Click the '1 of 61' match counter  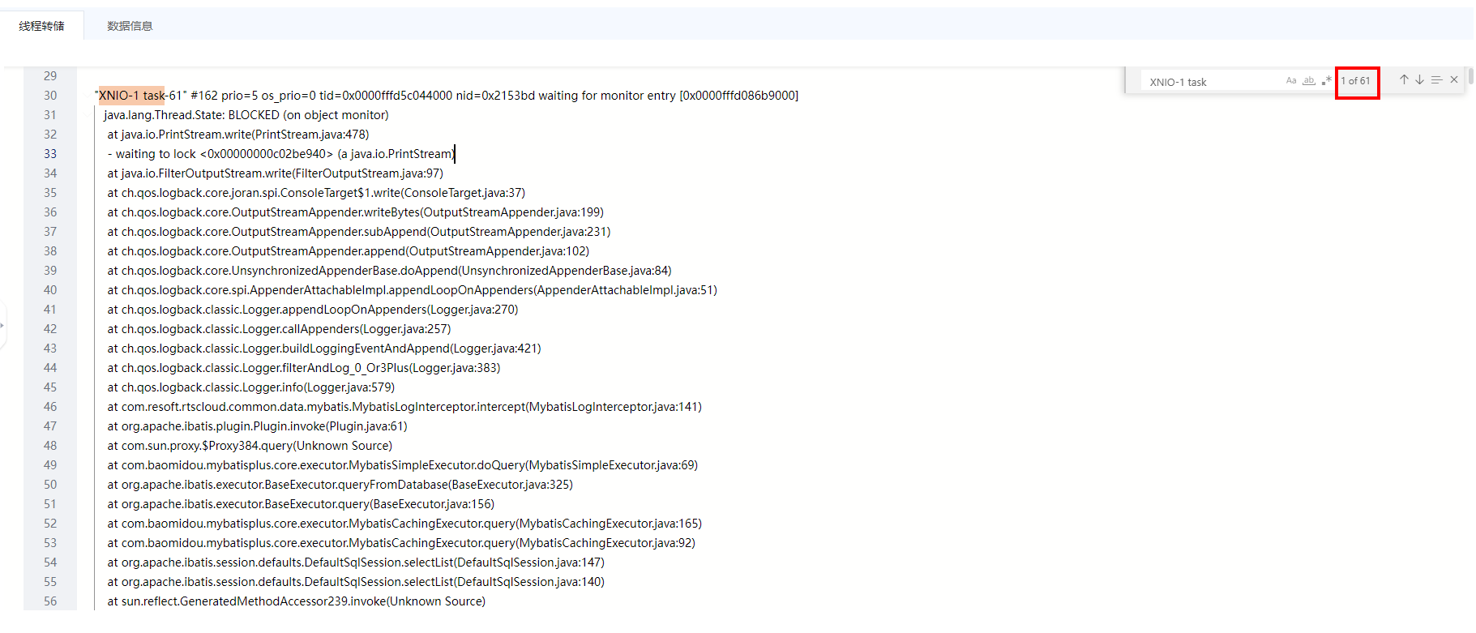click(1355, 81)
